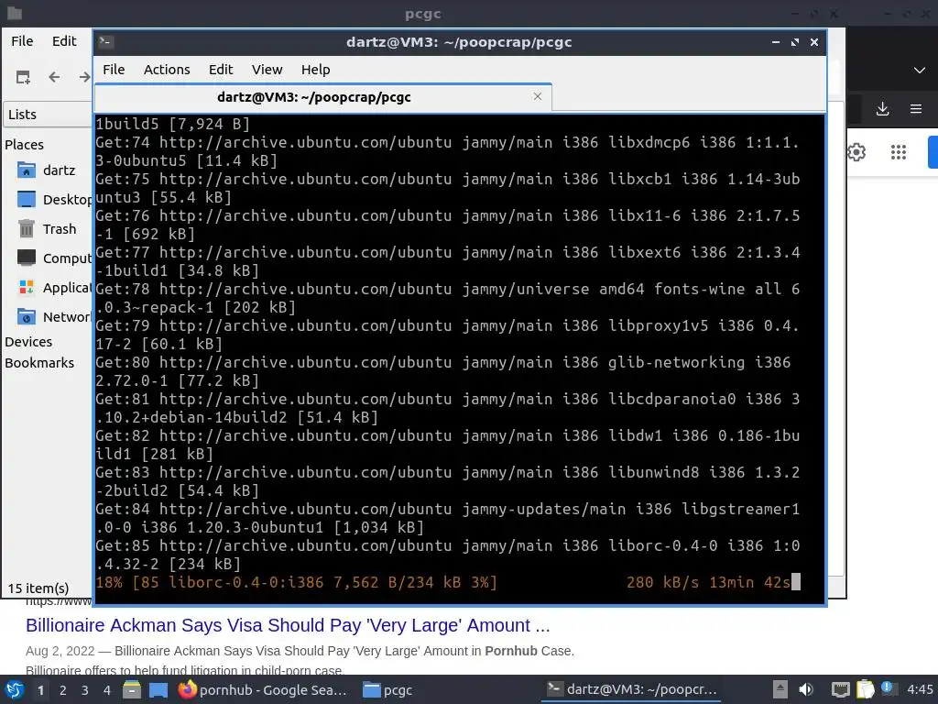Click show desktop icon in taskbar
Screen dimensions: 938x704
(158, 690)
